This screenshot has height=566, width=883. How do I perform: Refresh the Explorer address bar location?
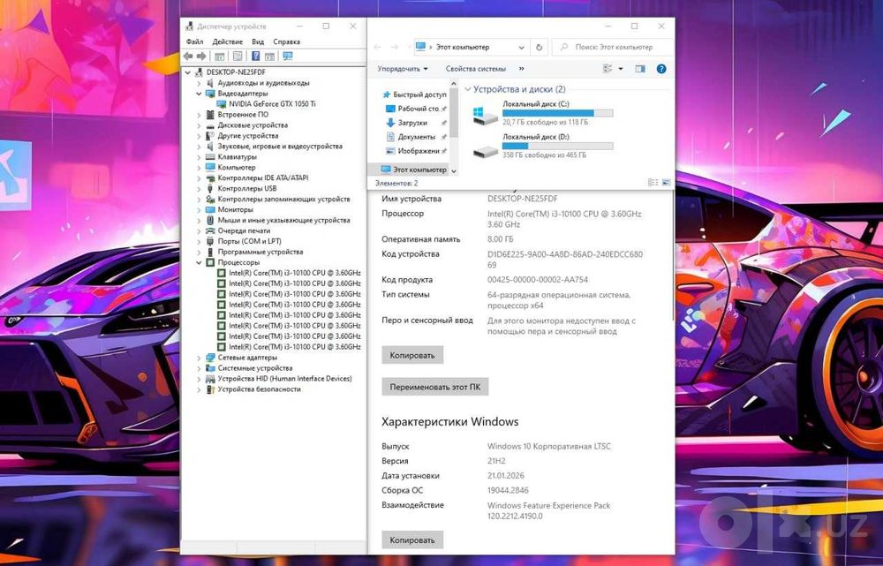pos(539,48)
